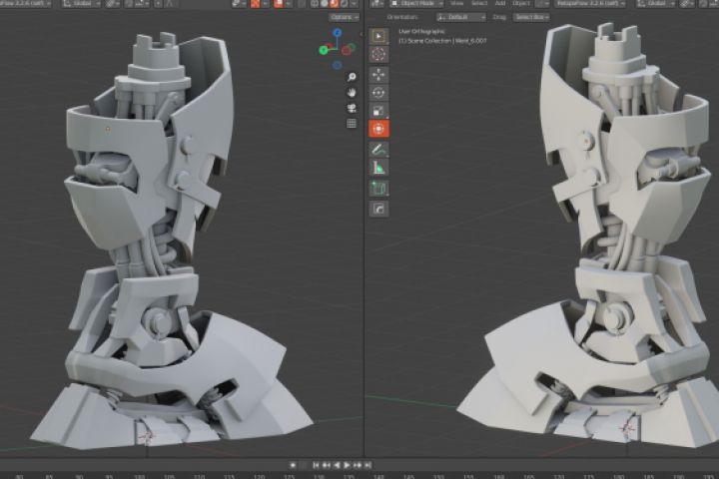Screen dimensions: 719x479
Task: Switch to solid shading in left viewport
Action: [x=325, y=4]
